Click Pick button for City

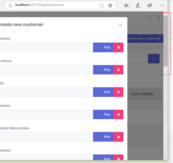pyautogui.click(x=103, y=92)
